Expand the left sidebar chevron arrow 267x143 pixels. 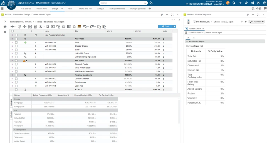click(x=5, y=21)
